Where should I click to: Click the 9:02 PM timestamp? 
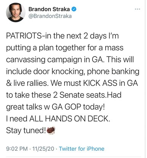tap(17, 149)
